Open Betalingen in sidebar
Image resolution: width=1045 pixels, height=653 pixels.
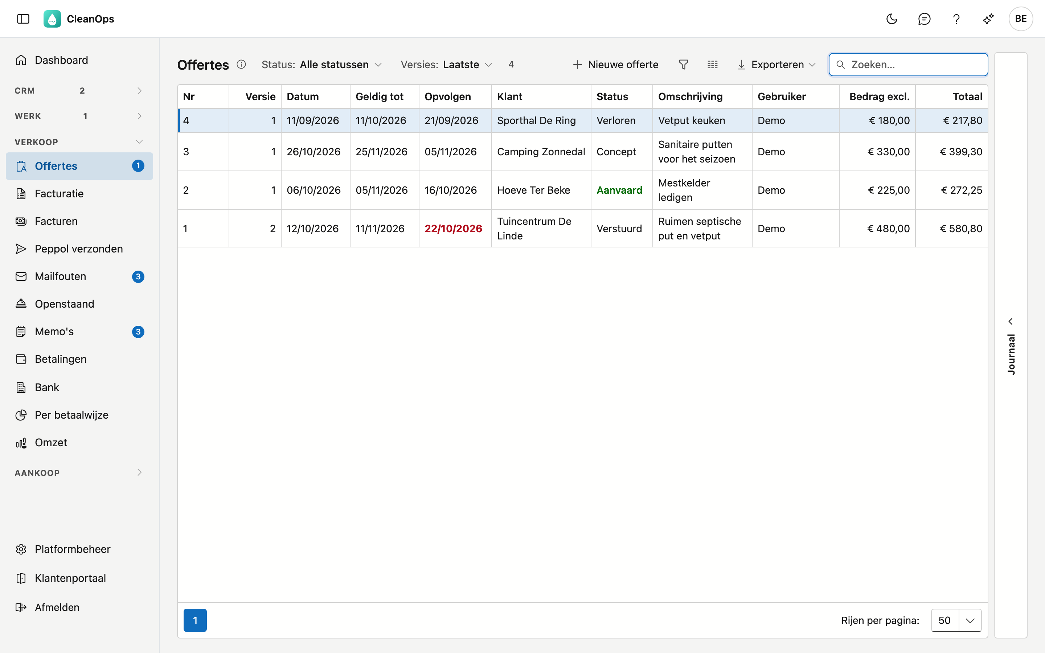[79, 359]
